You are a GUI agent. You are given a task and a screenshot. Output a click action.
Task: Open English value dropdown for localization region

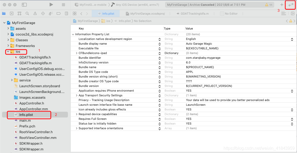[x=292, y=39]
